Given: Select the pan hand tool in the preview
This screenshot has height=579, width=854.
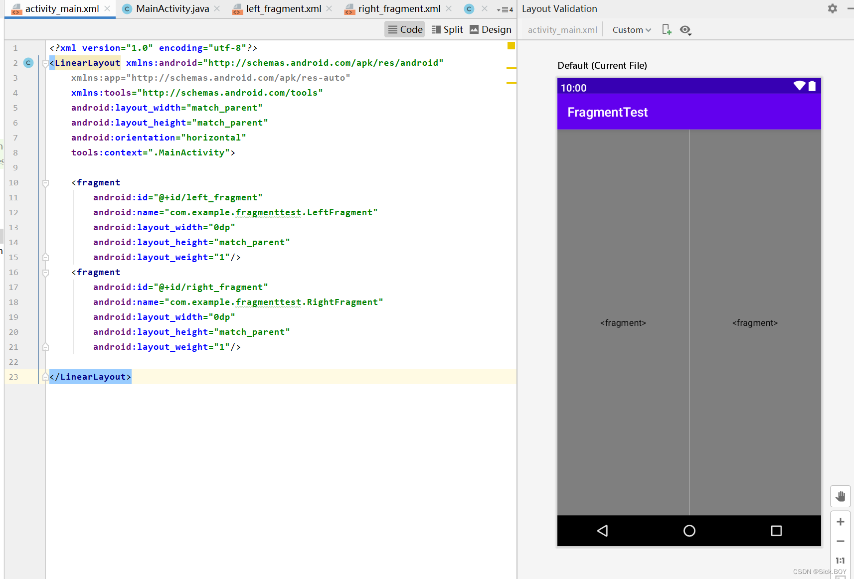Looking at the screenshot, I should 840,496.
